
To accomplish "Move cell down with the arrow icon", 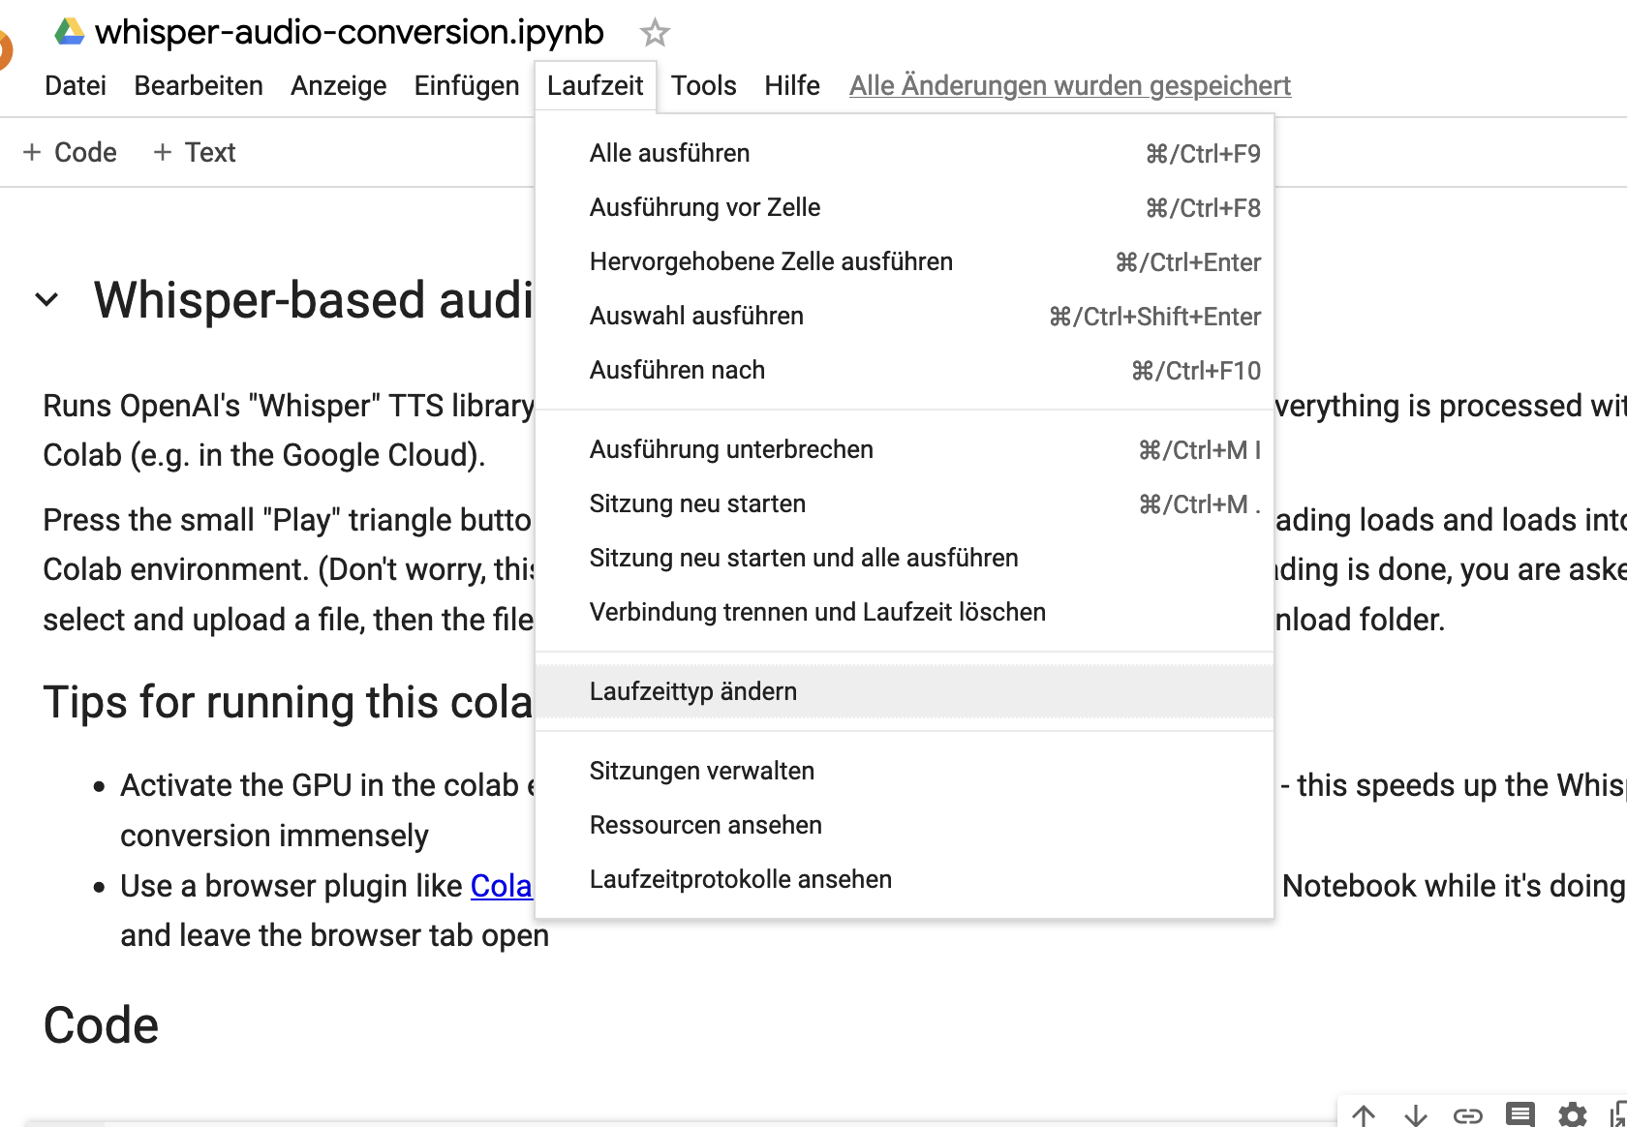I will [x=1416, y=1115].
